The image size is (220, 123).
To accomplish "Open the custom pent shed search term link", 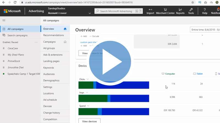I will pyautogui.click(x=89, y=42).
